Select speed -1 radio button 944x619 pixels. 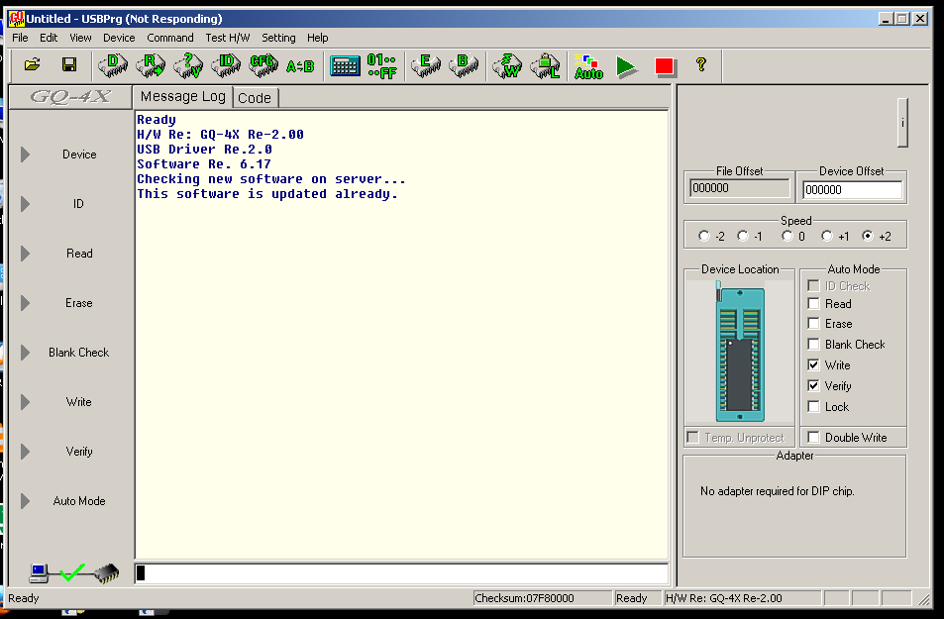[x=743, y=236]
